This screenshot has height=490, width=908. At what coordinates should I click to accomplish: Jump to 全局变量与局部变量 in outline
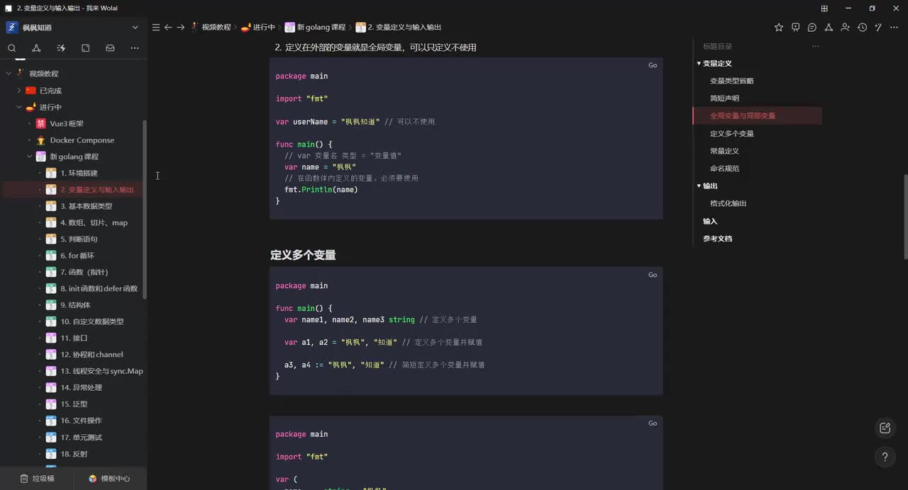coord(743,115)
